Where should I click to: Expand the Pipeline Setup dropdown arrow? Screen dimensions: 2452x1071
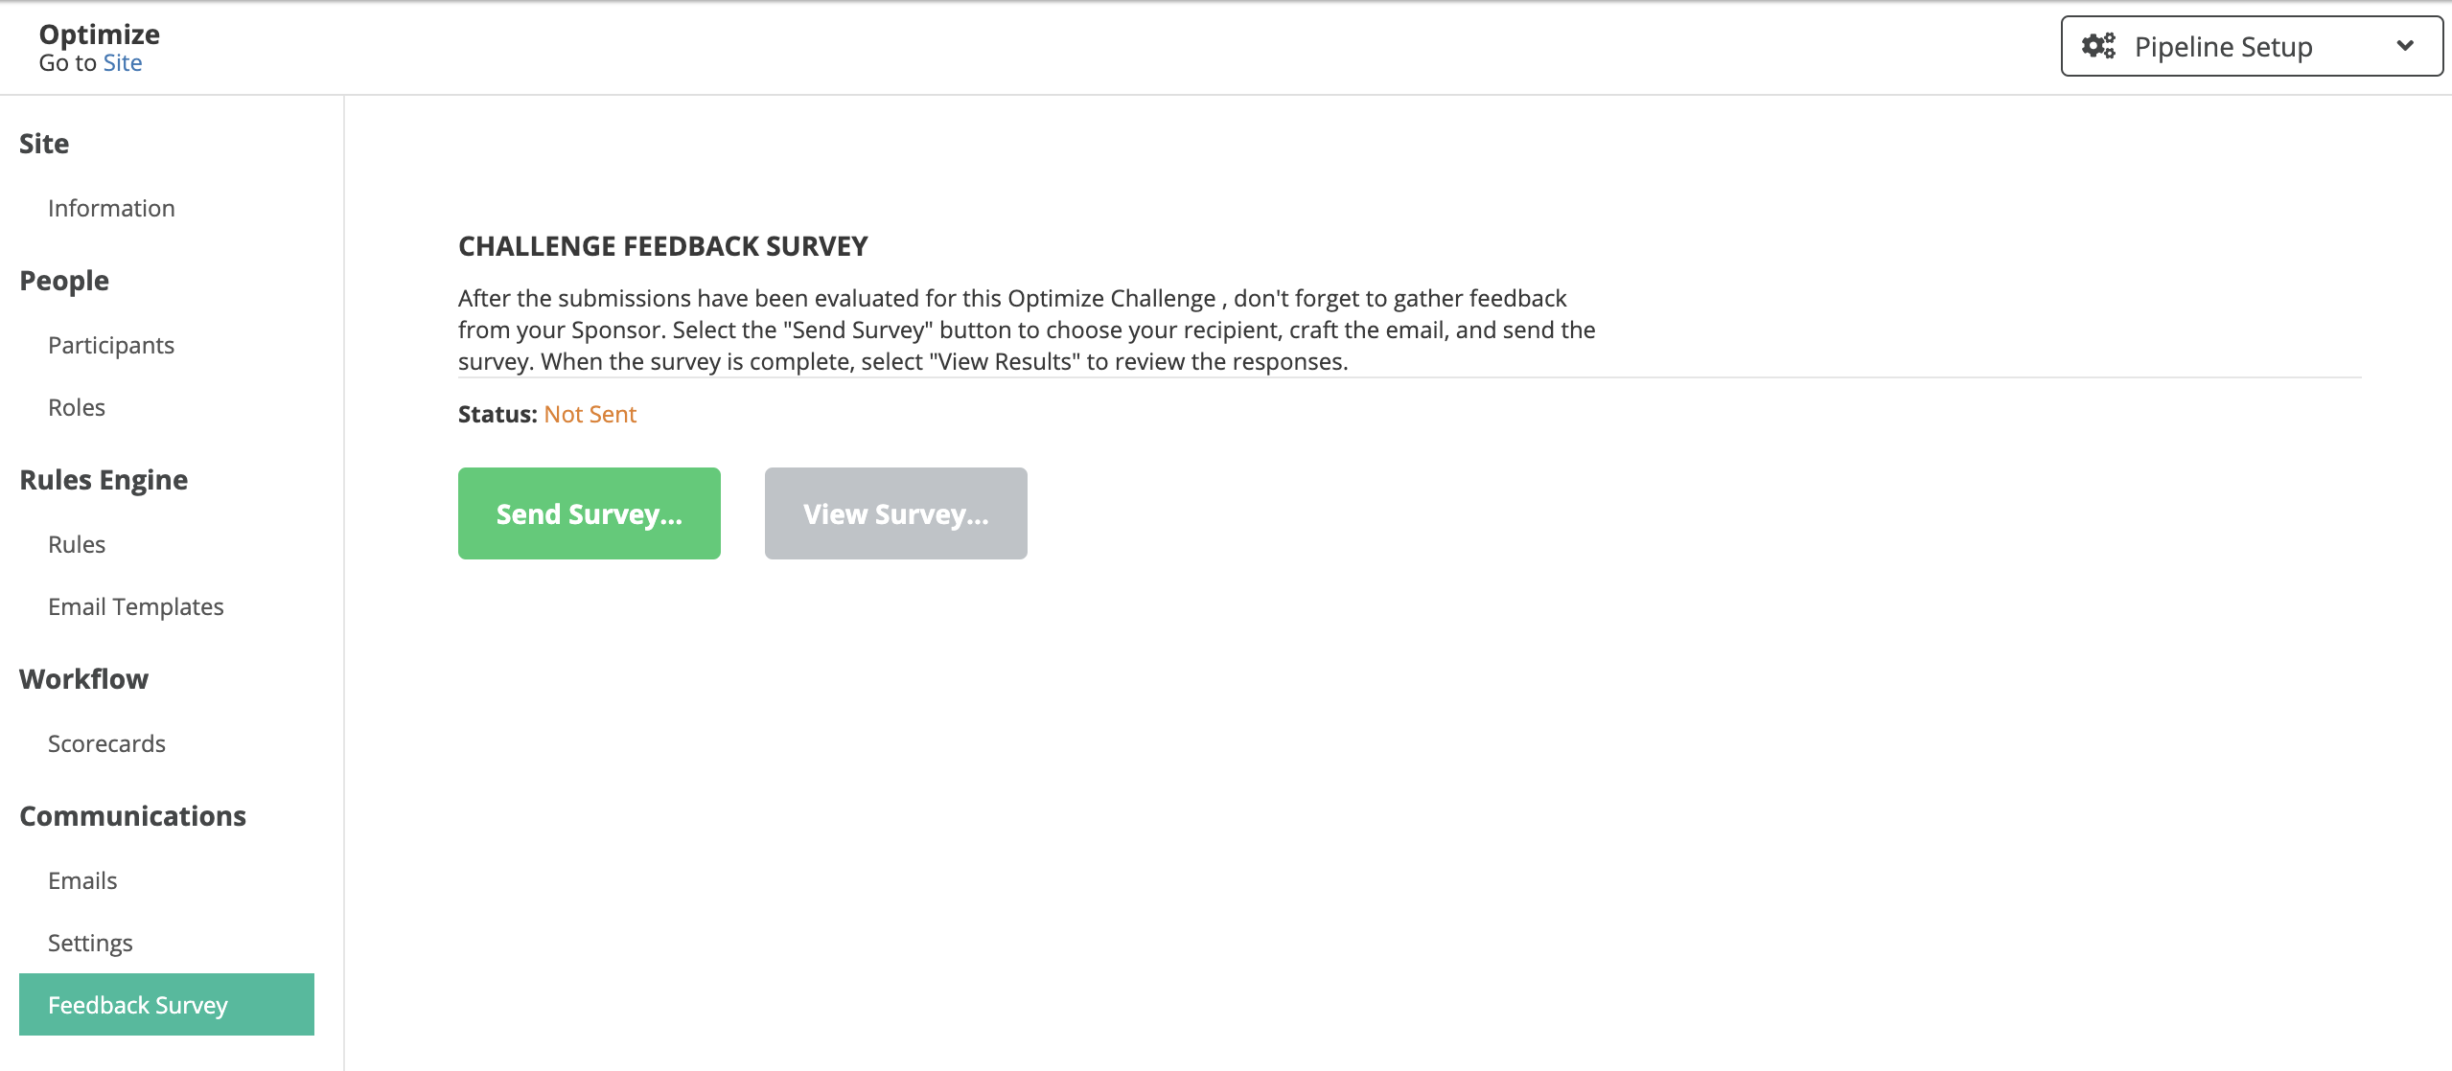click(x=2404, y=46)
